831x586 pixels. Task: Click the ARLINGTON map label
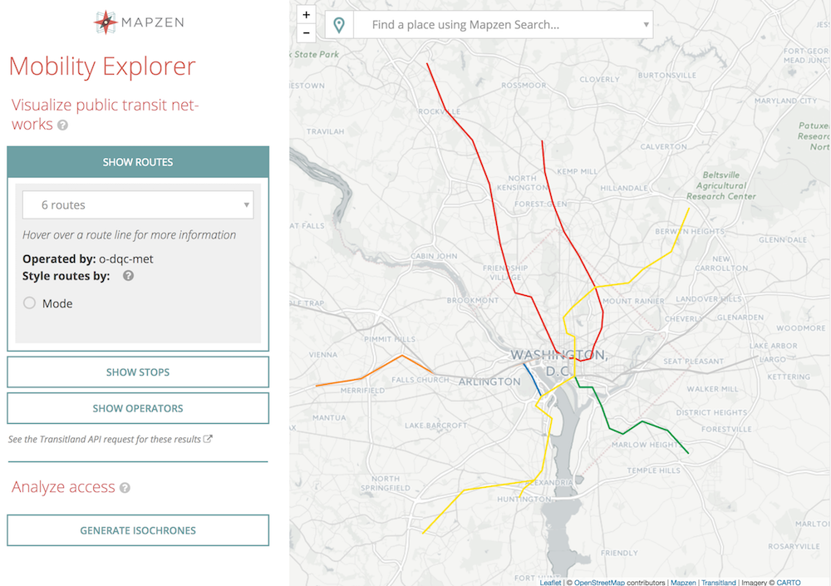[x=489, y=382]
